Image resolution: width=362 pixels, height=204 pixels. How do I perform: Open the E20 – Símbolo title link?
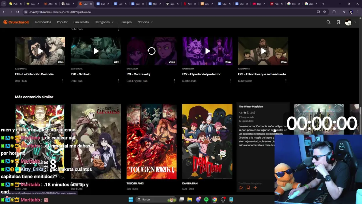(x=80, y=74)
